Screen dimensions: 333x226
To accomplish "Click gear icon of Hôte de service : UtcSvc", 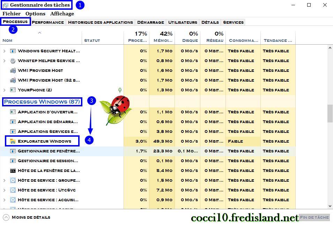I will (x=13, y=190).
